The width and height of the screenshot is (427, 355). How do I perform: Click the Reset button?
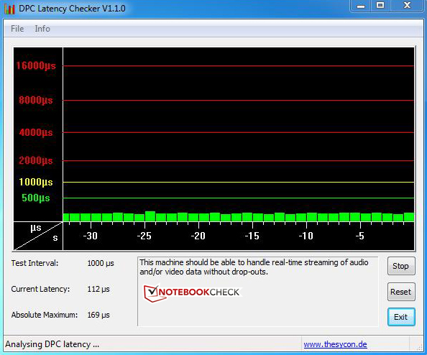click(401, 292)
